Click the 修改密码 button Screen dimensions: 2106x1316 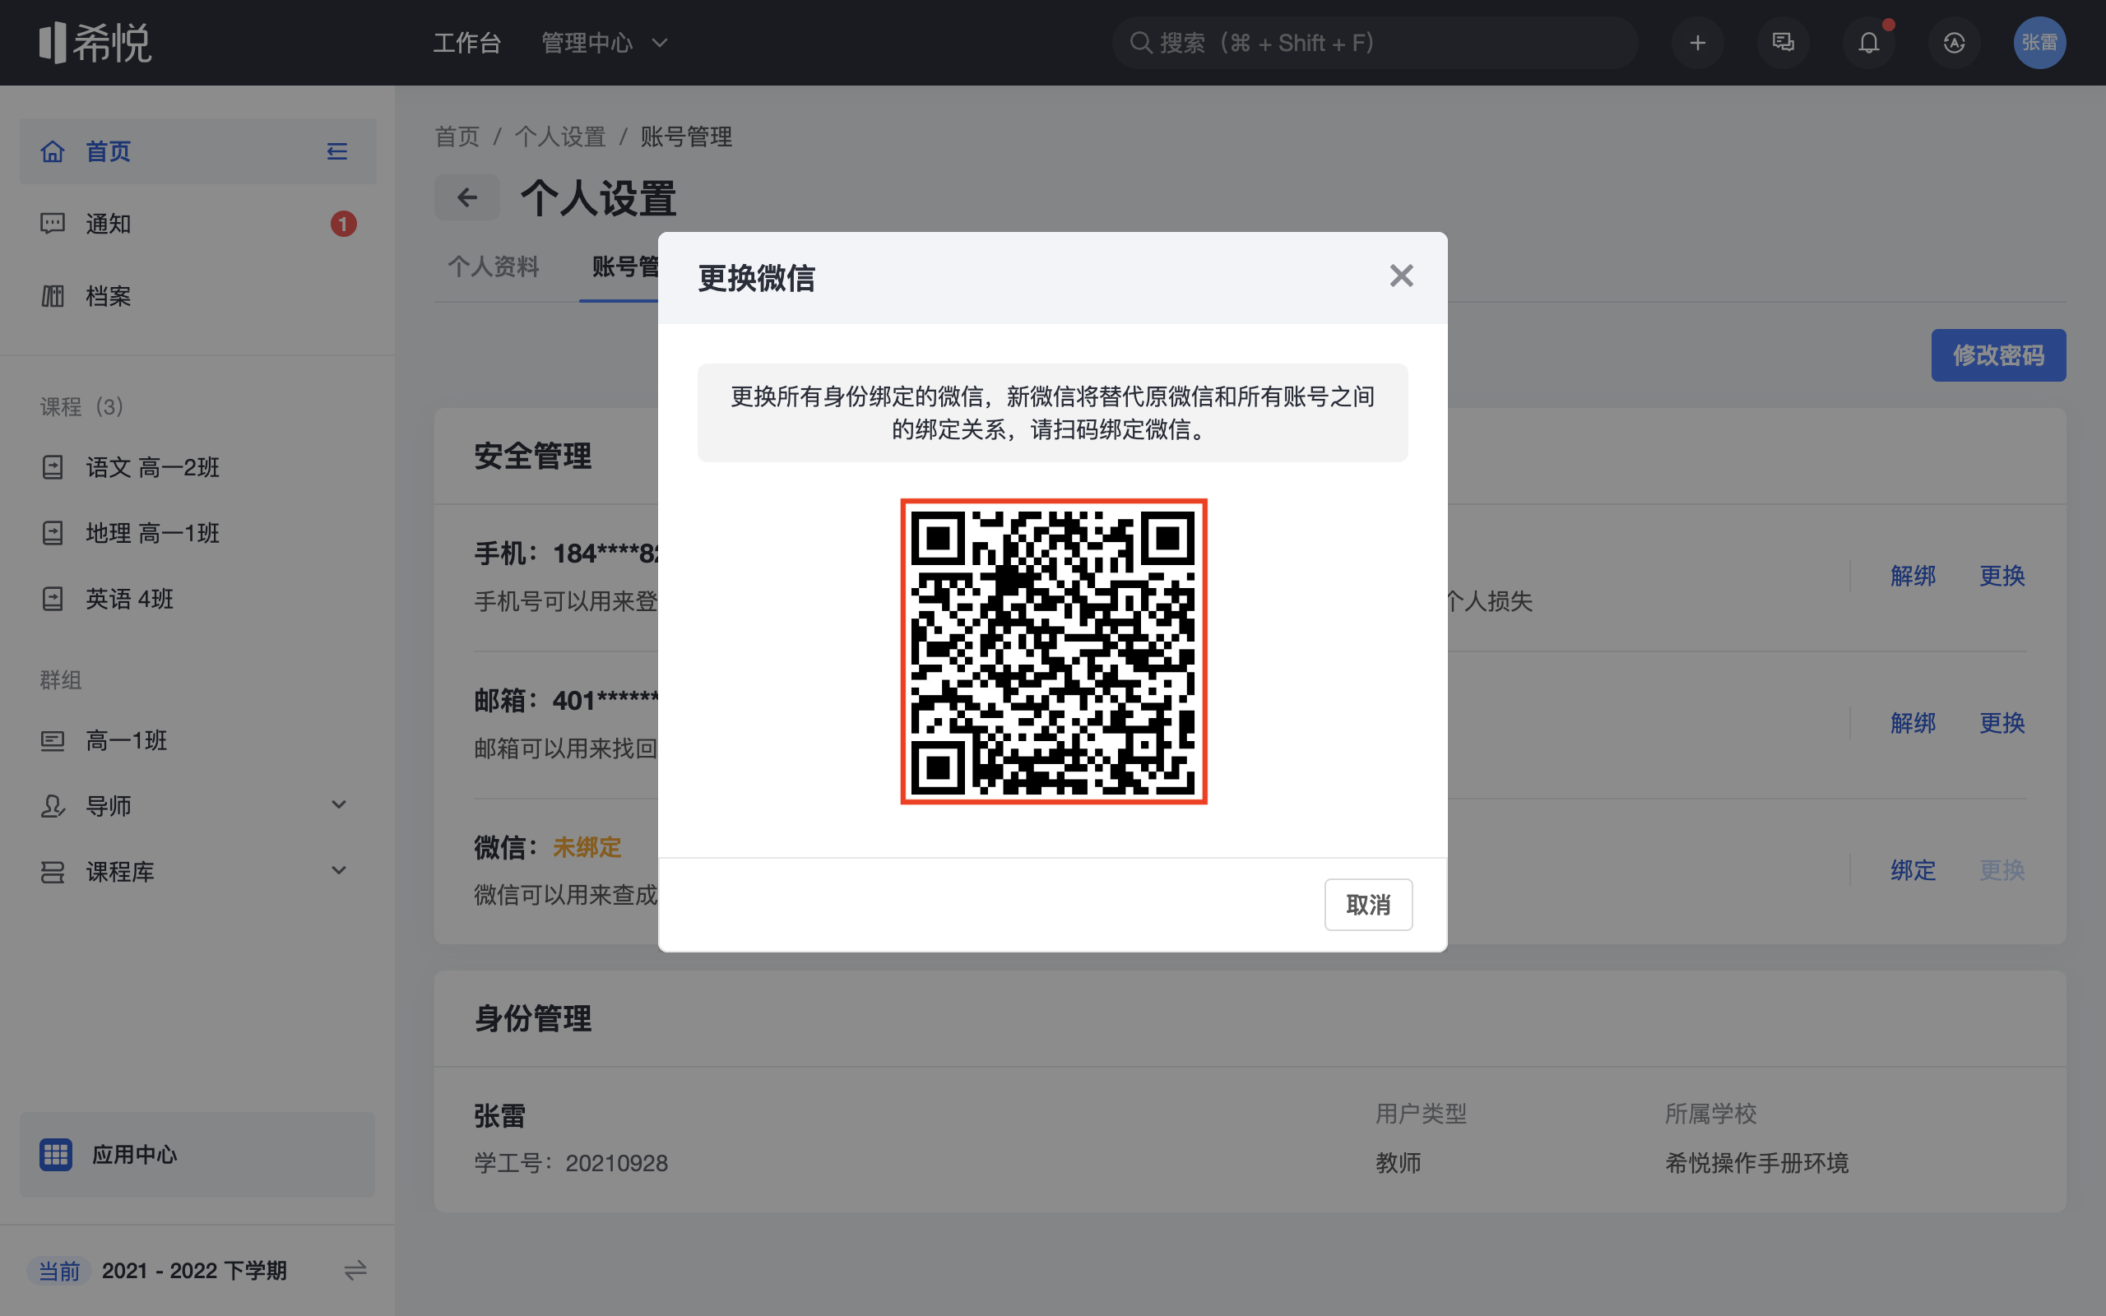click(x=1998, y=355)
